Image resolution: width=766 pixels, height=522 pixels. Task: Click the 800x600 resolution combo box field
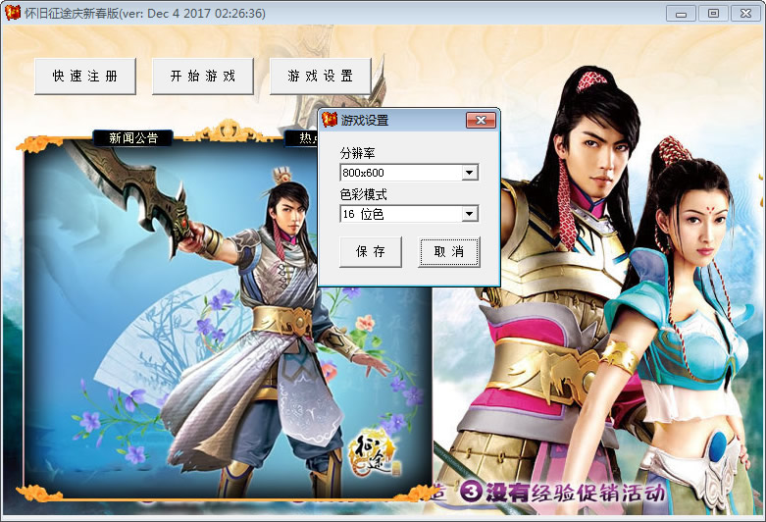coord(409,173)
